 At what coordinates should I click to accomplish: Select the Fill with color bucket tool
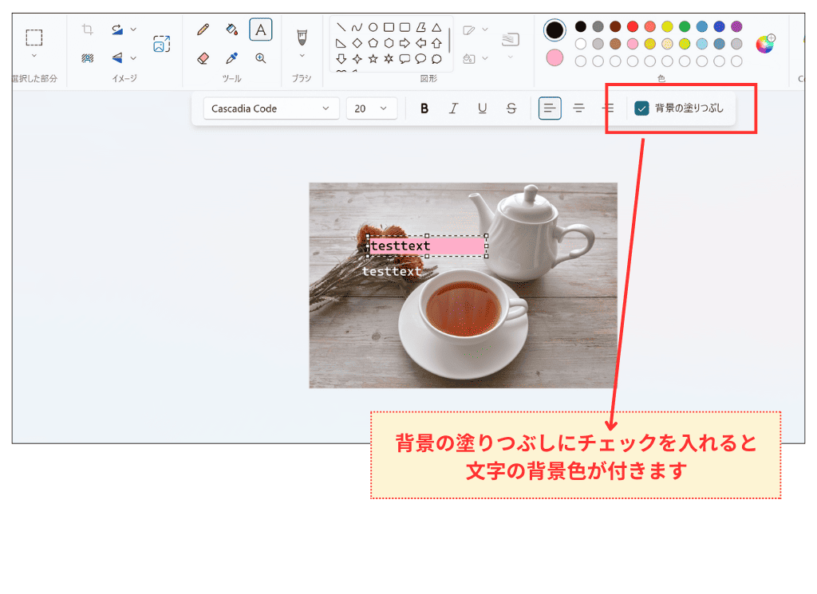231,30
